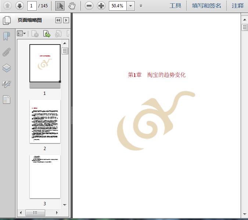Click the 50.4% zoom value field

click(x=118, y=6)
